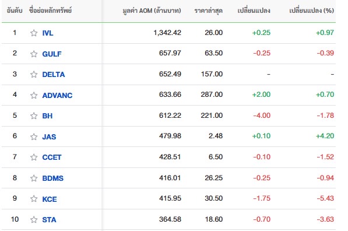Sort by อันดับ column header

point(15,10)
